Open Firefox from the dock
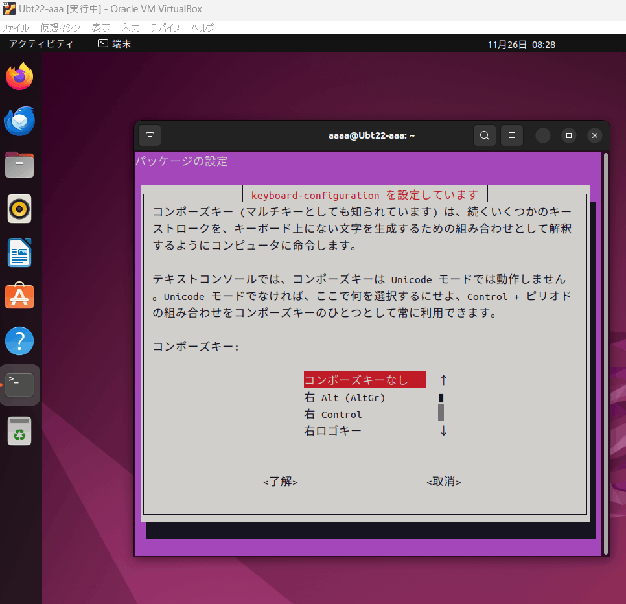The height and width of the screenshot is (604, 626). [x=19, y=76]
